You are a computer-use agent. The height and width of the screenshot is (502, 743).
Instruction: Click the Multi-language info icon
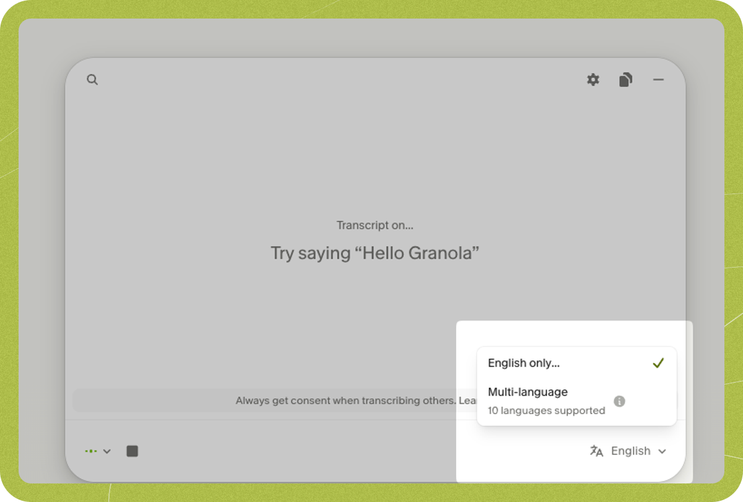(619, 401)
